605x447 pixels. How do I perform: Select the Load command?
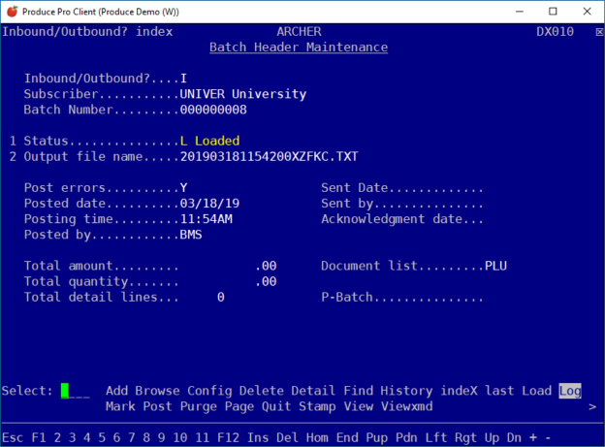click(x=536, y=391)
